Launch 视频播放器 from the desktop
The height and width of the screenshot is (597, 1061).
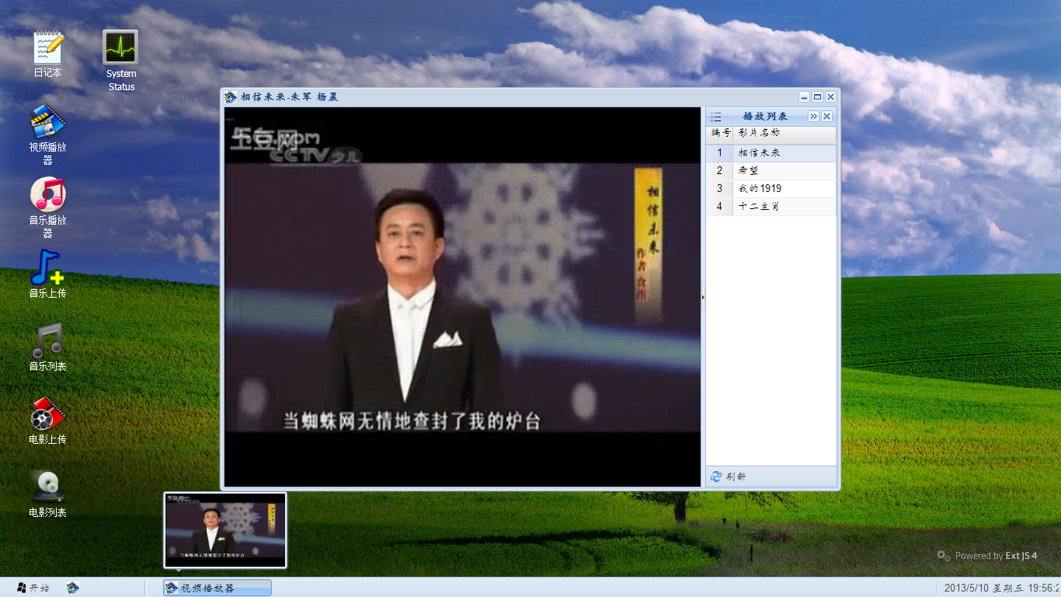pyautogui.click(x=47, y=134)
